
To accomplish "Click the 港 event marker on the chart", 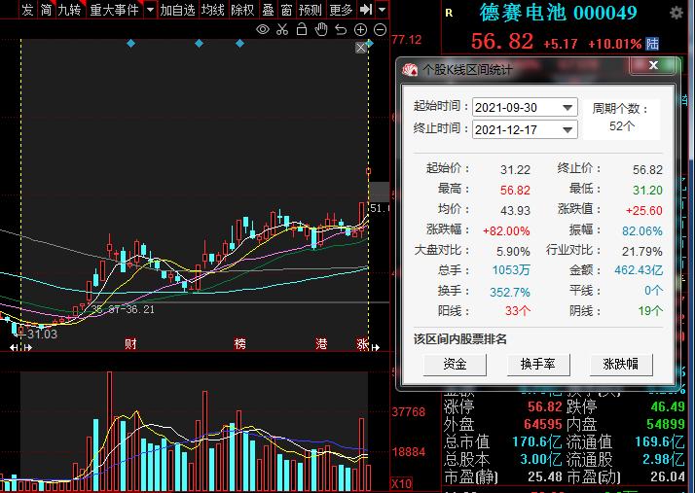I will point(321,343).
